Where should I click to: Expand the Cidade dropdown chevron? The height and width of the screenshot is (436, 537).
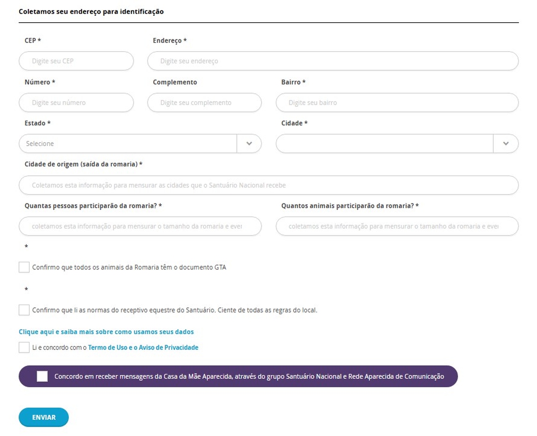(x=506, y=144)
